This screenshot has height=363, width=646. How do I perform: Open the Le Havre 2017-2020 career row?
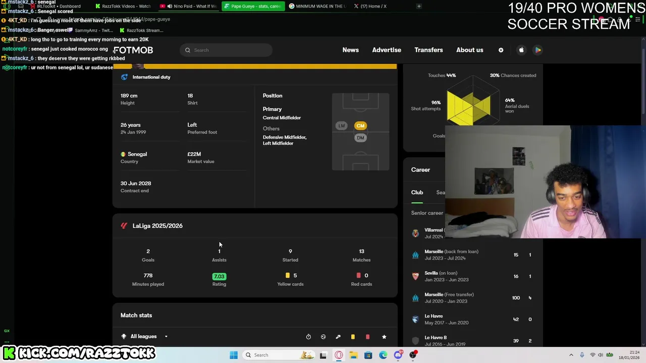[x=473, y=319]
